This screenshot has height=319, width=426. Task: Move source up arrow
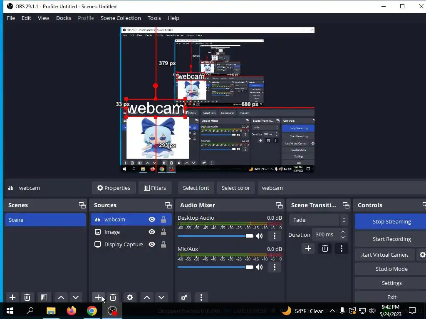point(147,297)
